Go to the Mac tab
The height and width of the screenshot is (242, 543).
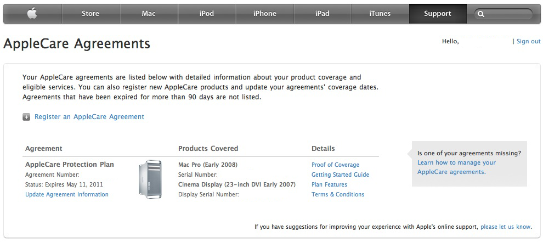point(149,14)
